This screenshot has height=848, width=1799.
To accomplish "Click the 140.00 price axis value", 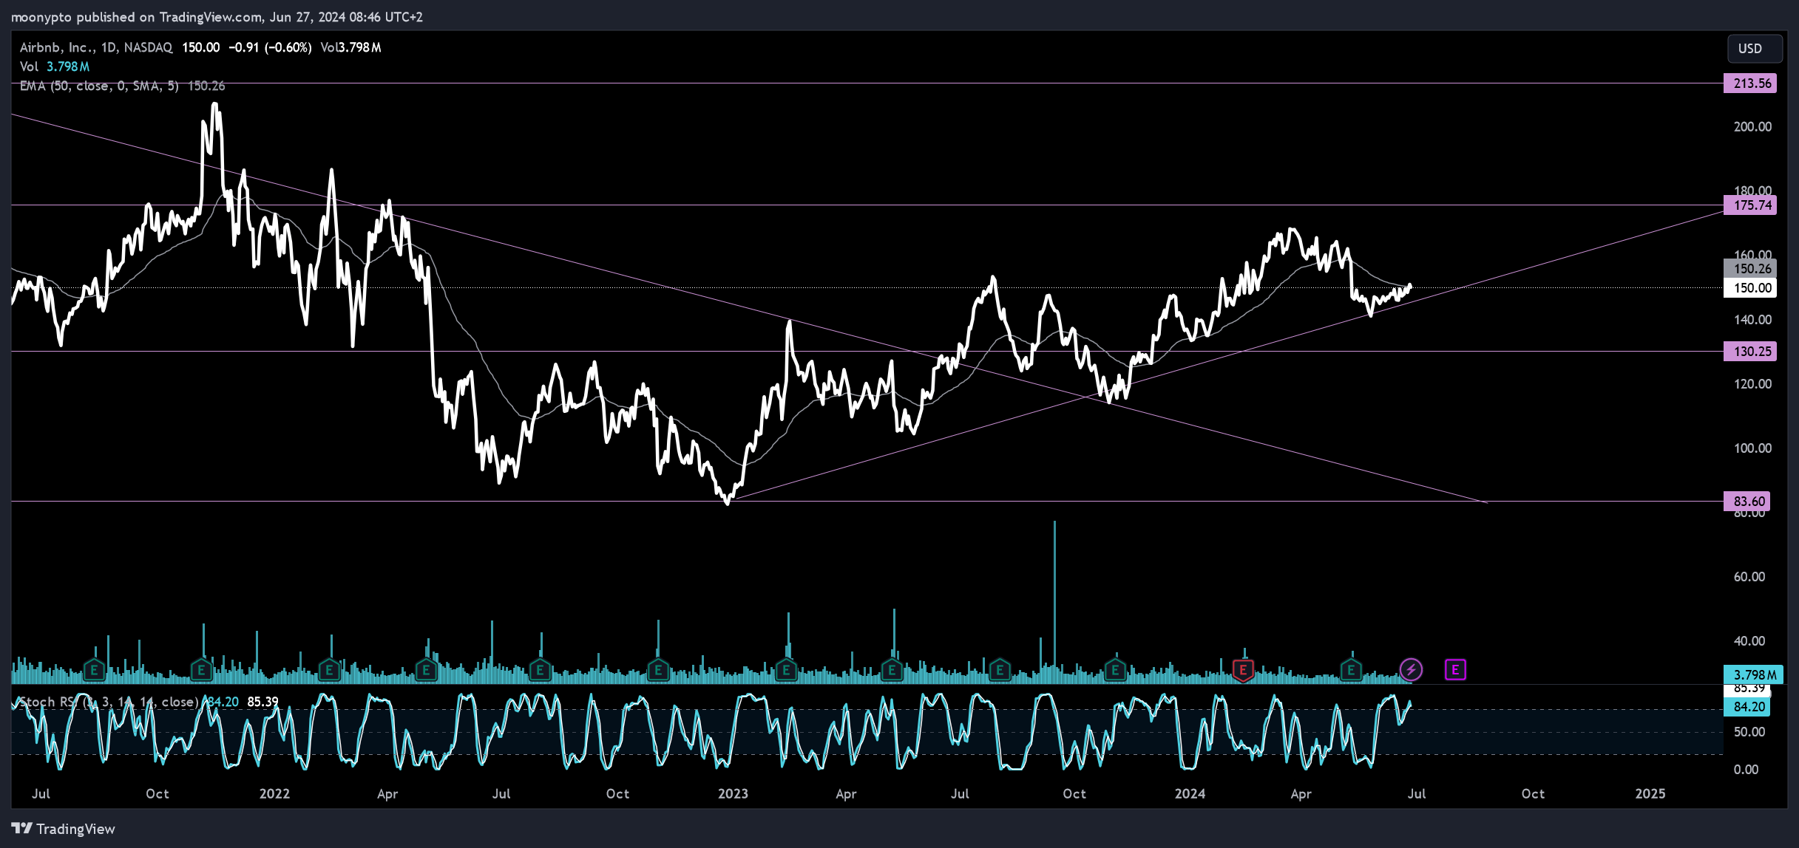I will (1752, 320).
